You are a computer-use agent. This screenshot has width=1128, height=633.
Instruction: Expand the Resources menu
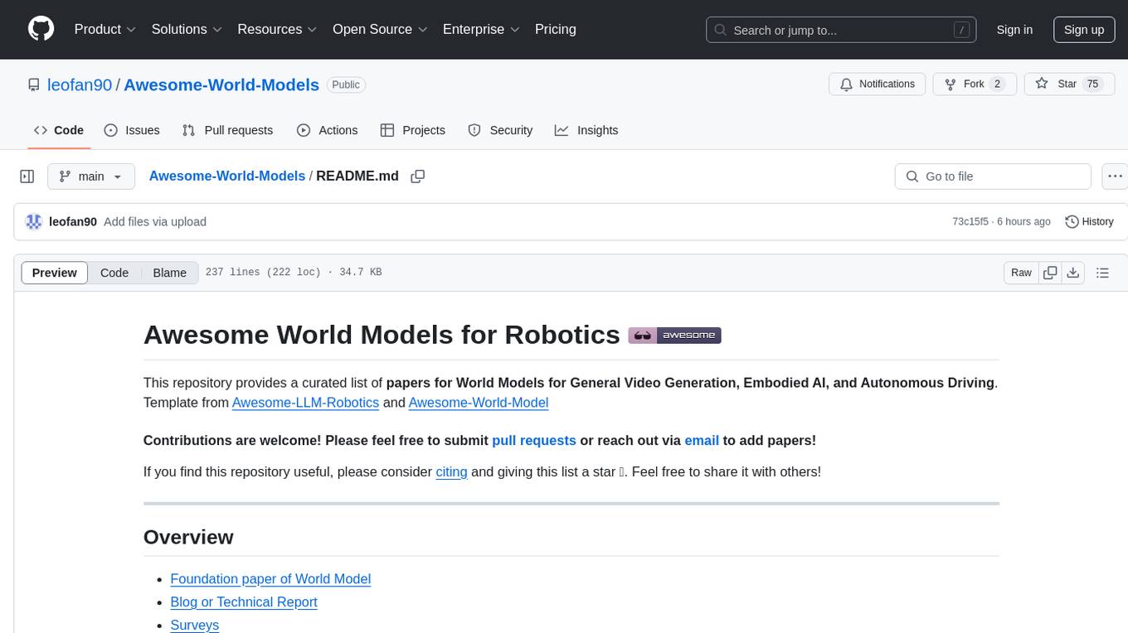pos(277,29)
